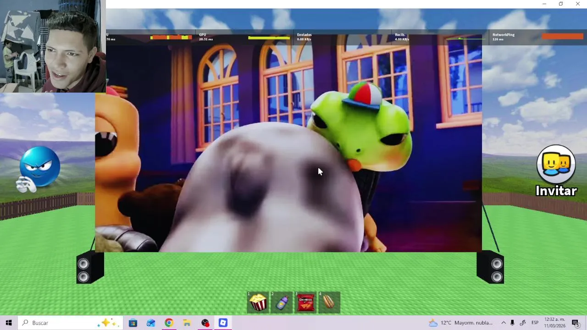Viewport: 587px width, 330px height.
Task: Click the Buscar search box on taskbar
Action: click(x=71, y=323)
